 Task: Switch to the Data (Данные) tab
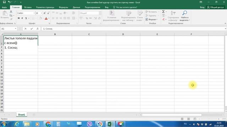76,7
